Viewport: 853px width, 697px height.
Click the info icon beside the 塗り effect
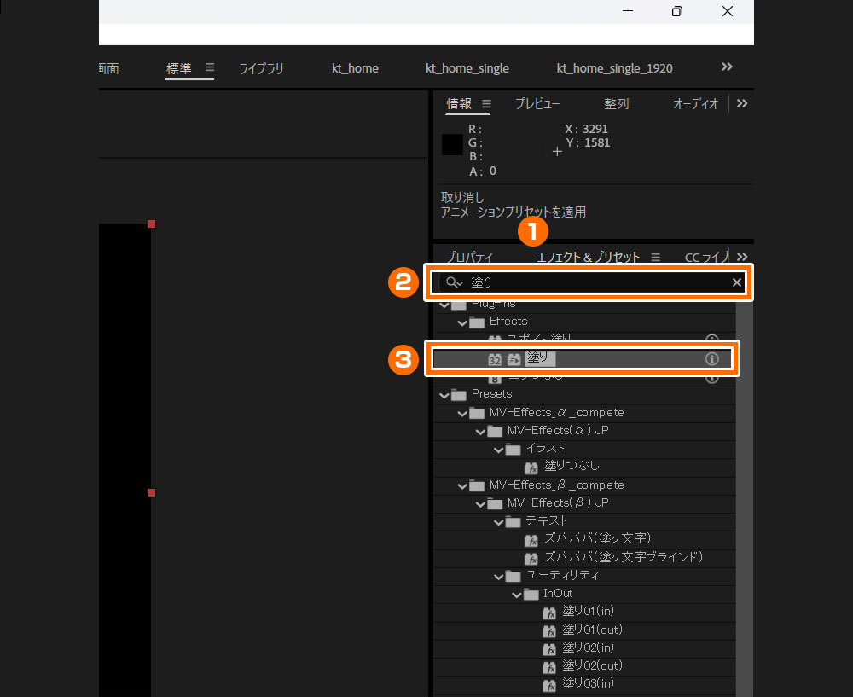click(x=712, y=359)
